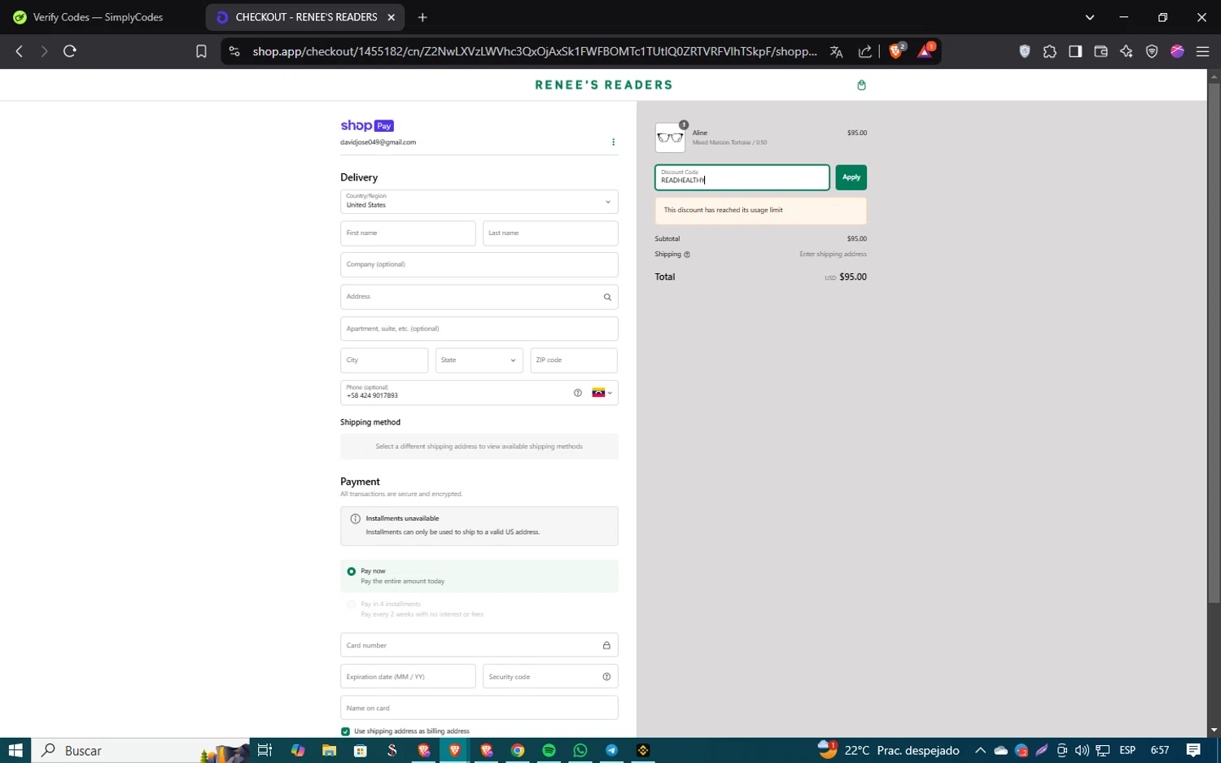Select the CHECKOUT - RENEE'S READERS tab

coord(304,17)
